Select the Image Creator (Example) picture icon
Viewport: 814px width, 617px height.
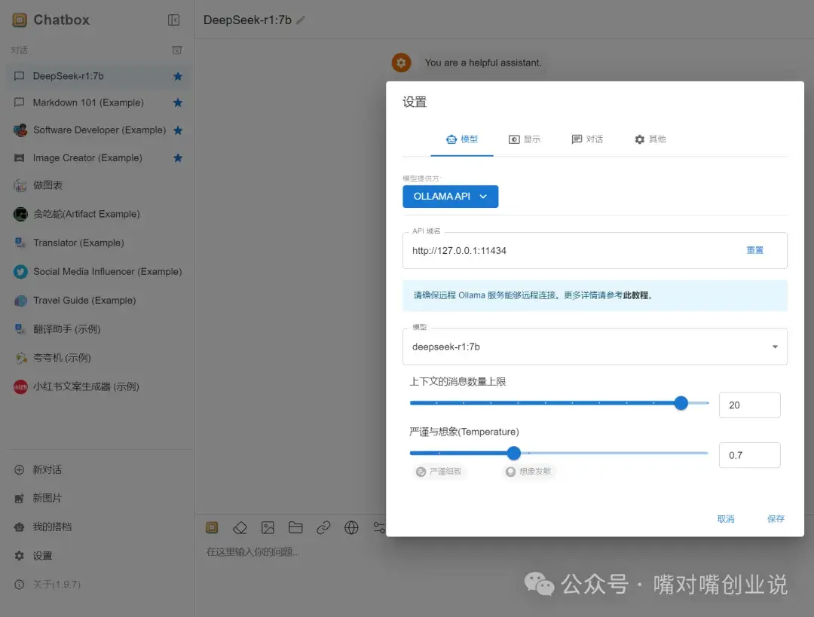(19, 157)
